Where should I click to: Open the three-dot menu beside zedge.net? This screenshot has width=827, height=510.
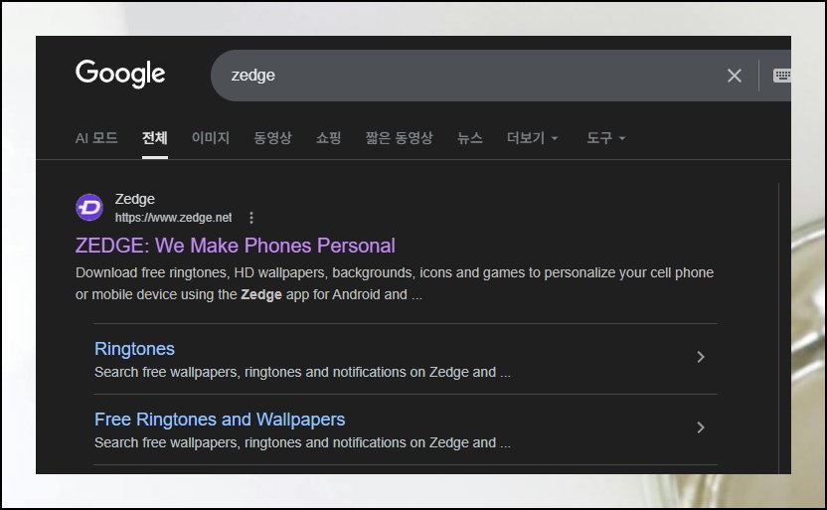251,218
